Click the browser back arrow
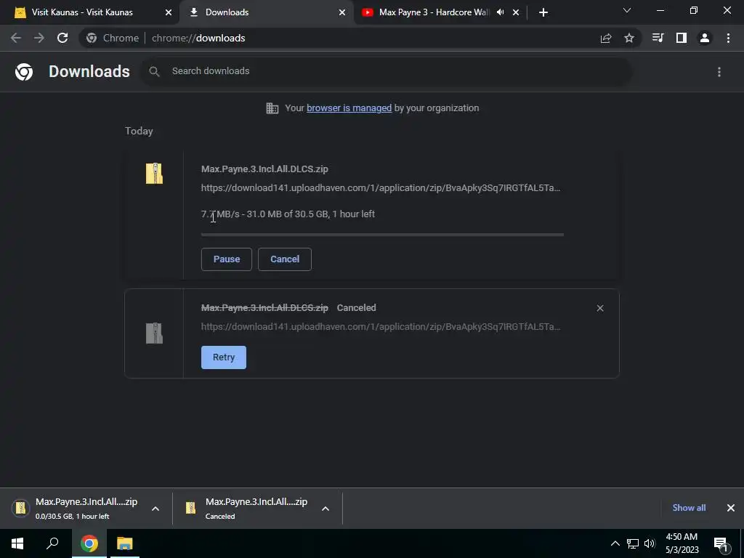 click(x=16, y=38)
